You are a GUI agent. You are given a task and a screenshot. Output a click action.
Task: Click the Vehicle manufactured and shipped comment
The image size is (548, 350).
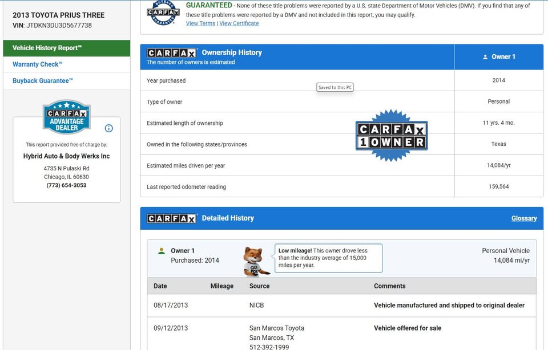coord(449,306)
